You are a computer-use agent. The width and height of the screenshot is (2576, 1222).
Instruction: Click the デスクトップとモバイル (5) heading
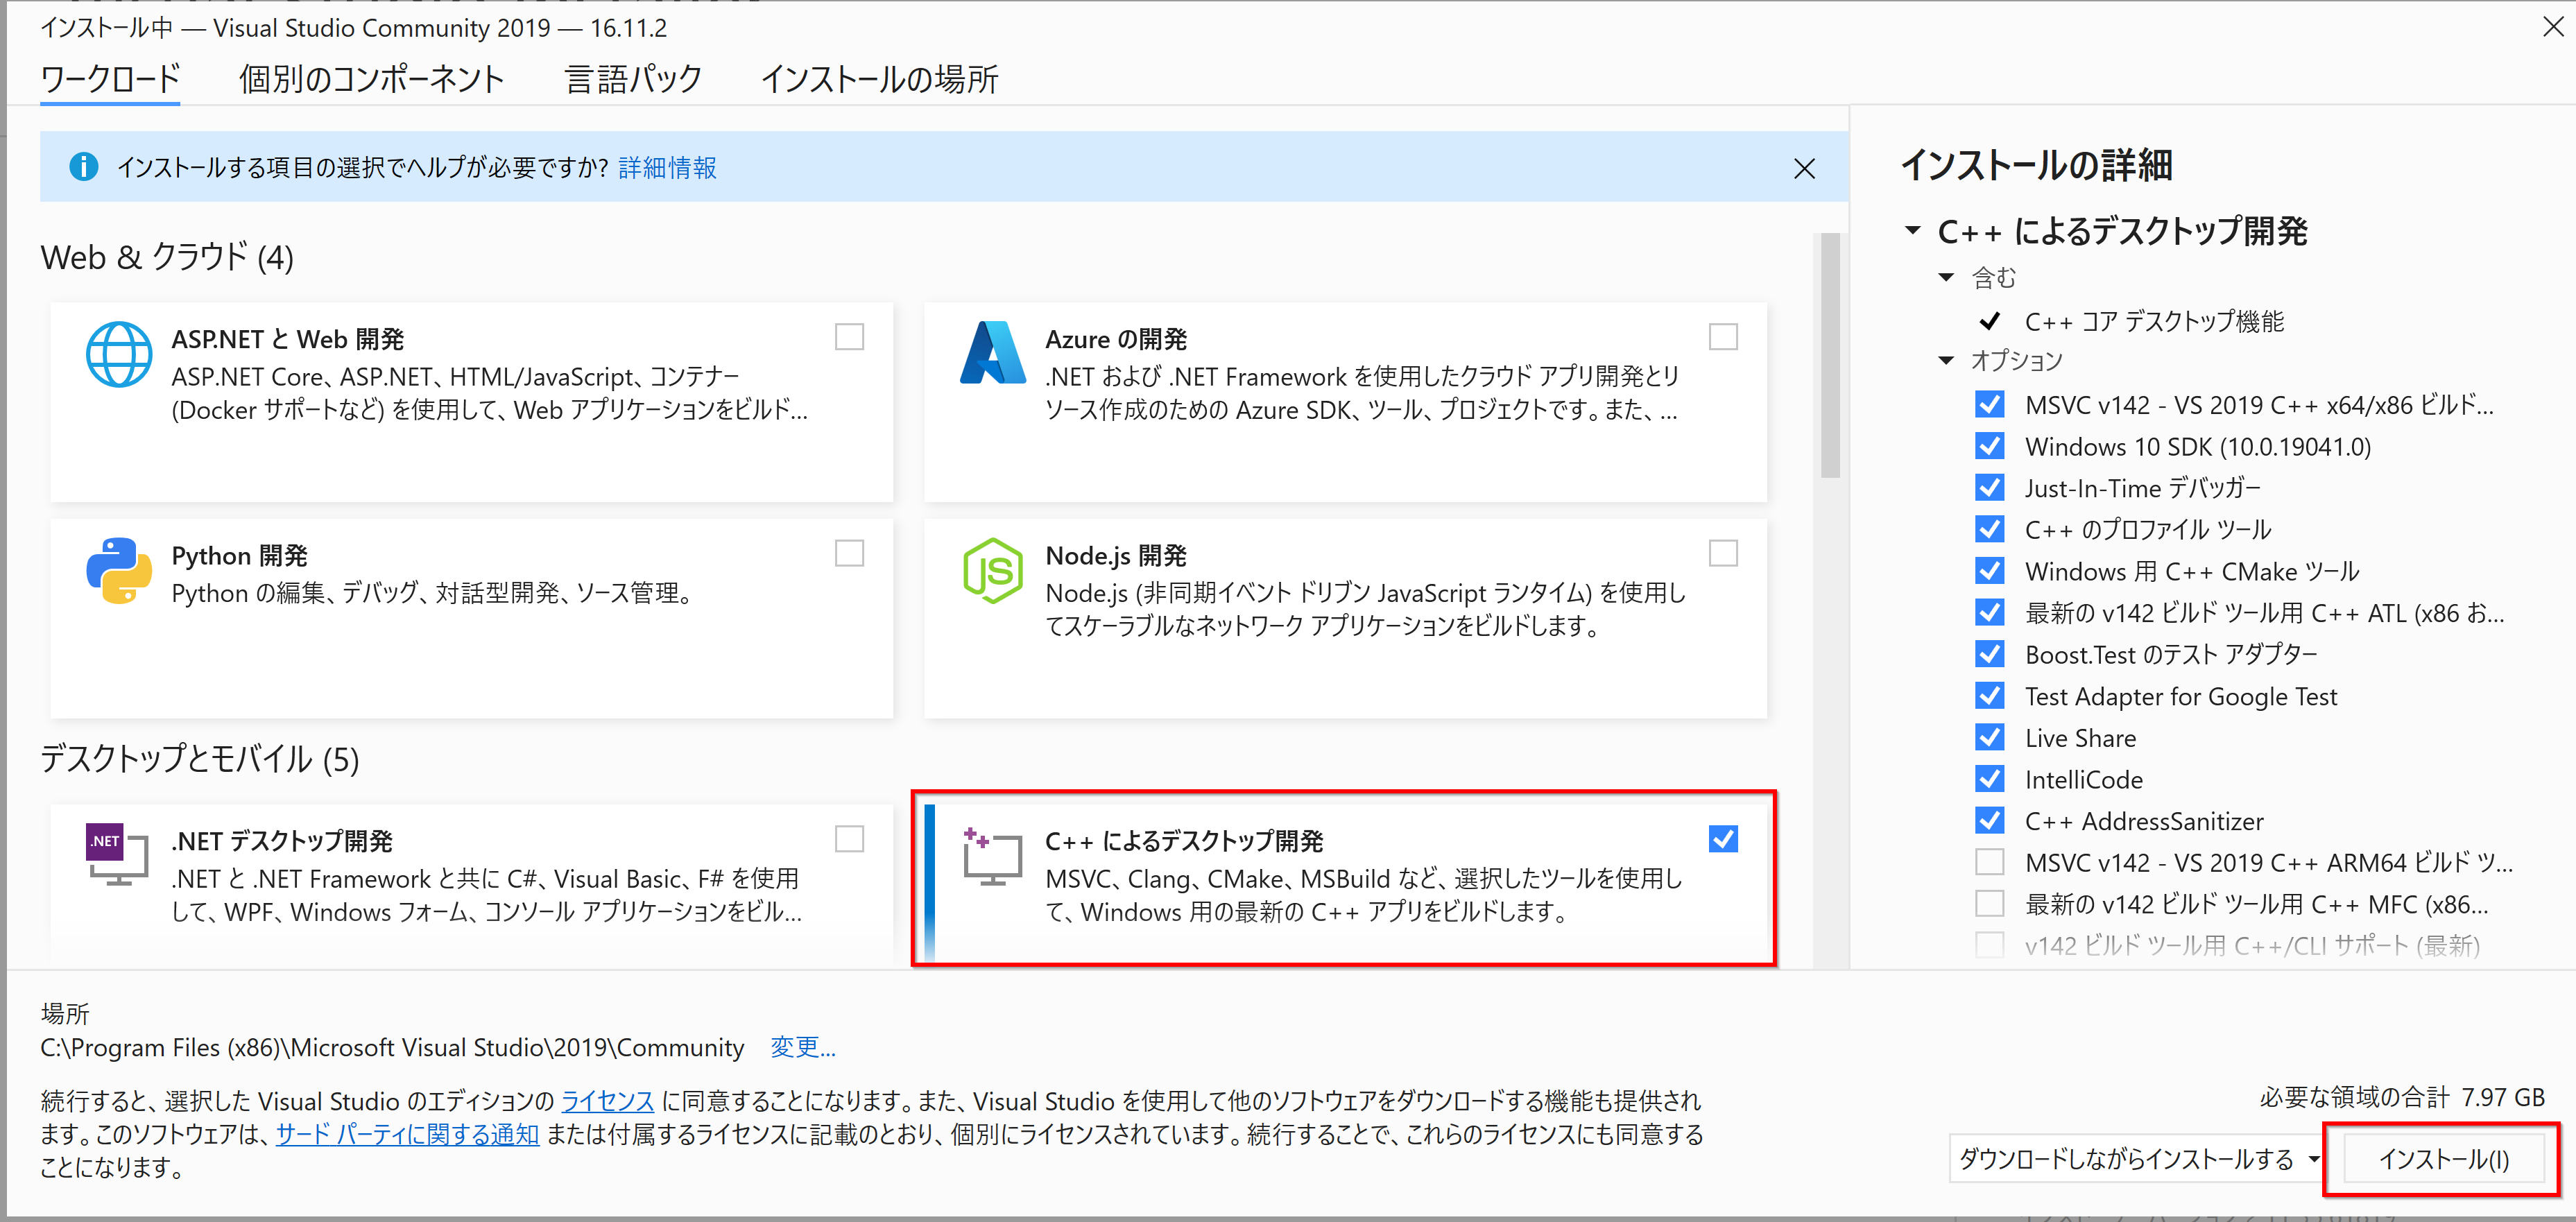pyautogui.click(x=200, y=759)
